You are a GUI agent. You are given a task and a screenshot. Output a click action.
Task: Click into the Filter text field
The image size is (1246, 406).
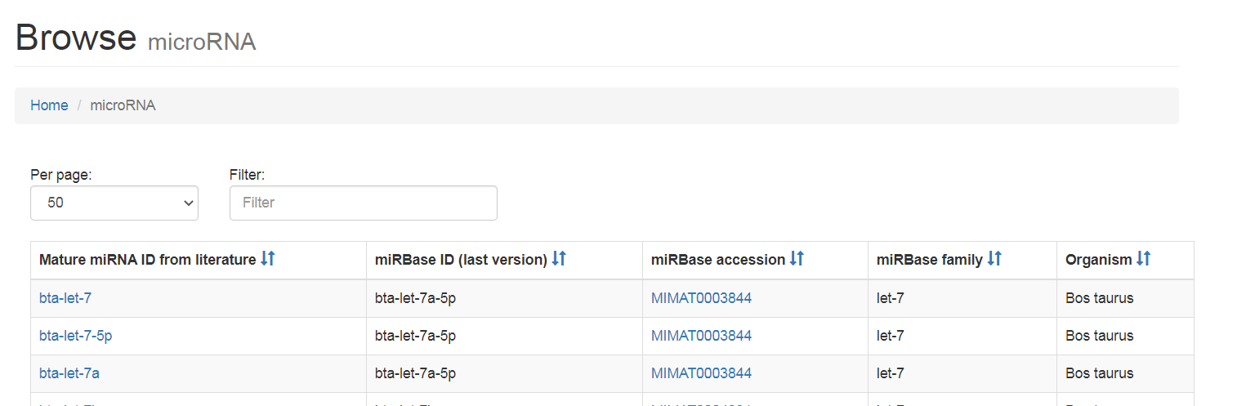[364, 203]
